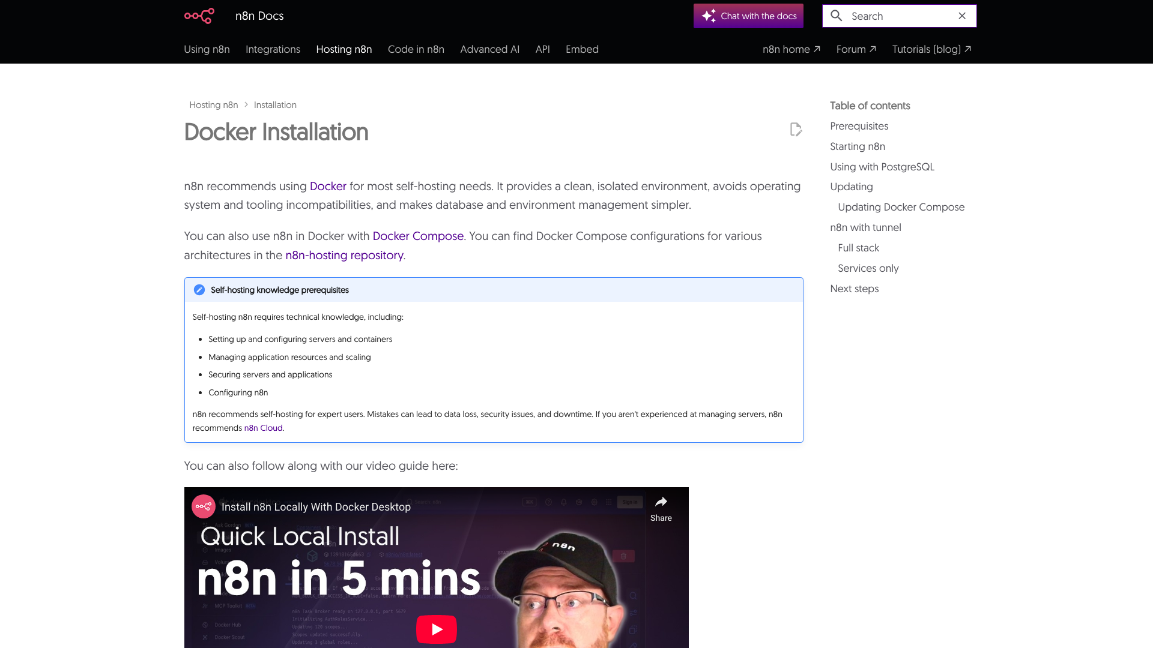Open Tutorials (blog) link
This screenshot has height=648, width=1153.
click(x=931, y=49)
